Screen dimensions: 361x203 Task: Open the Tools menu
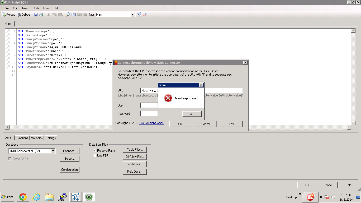46,8
